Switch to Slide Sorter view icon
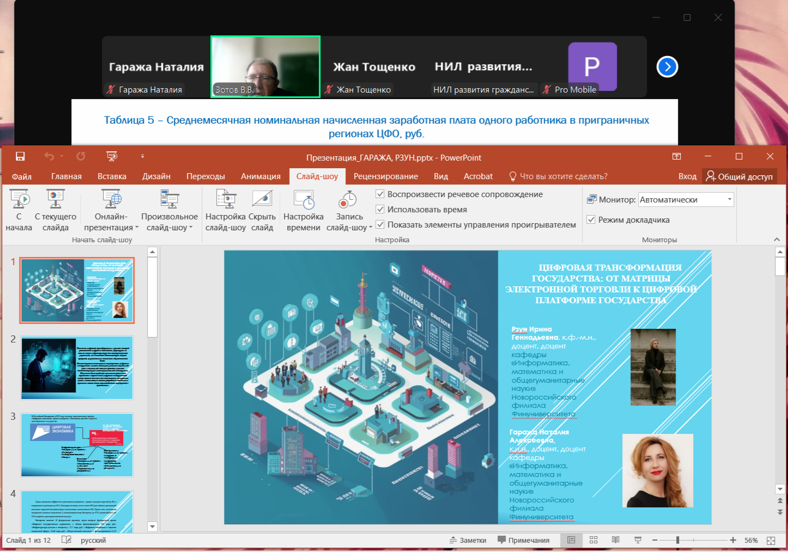 point(593,540)
